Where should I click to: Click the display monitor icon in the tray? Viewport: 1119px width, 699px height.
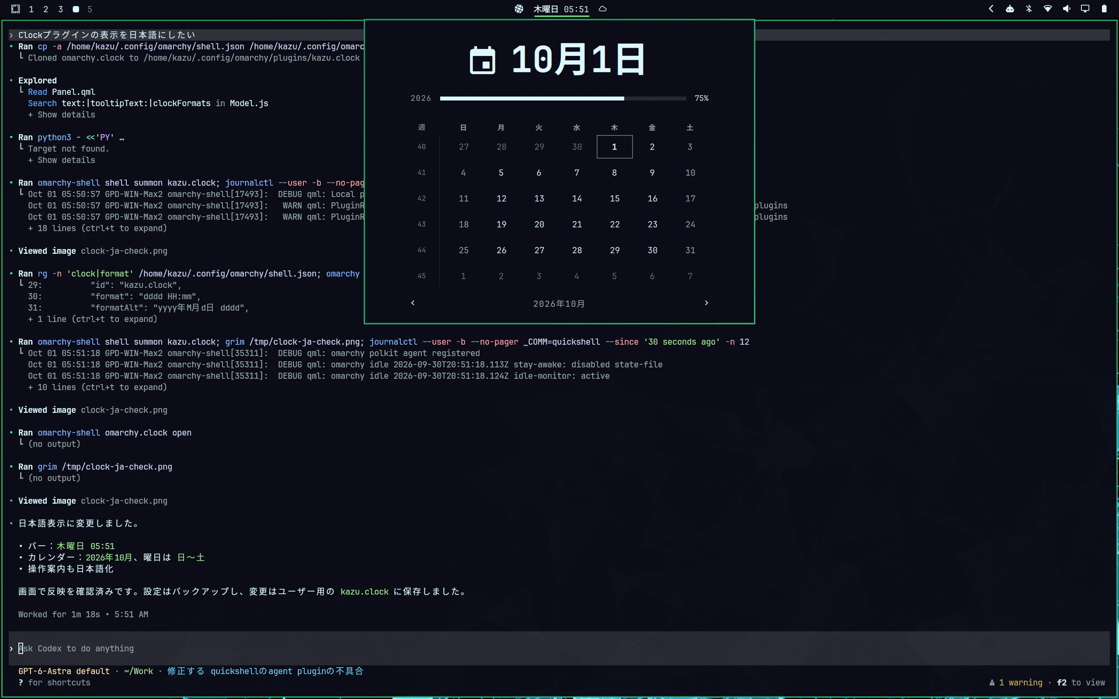(1085, 9)
